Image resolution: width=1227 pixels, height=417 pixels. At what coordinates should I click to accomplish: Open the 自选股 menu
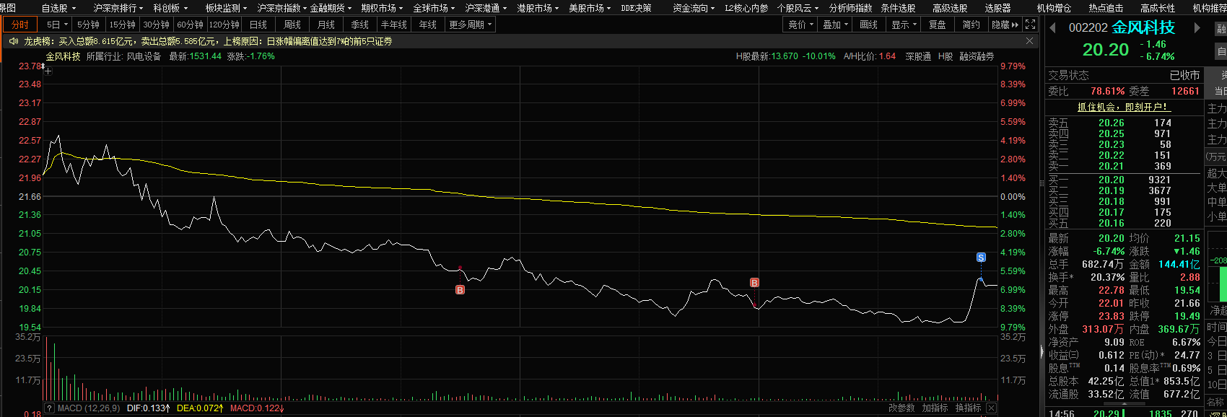[58, 8]
